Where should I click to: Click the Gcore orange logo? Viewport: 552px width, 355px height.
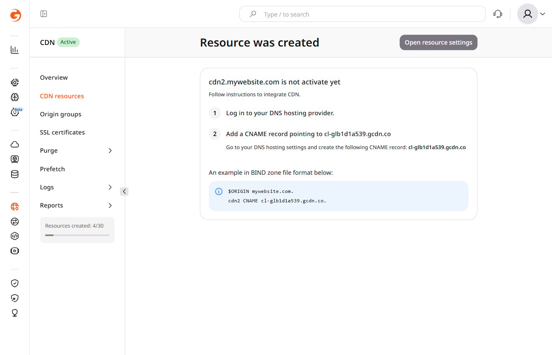(15, 15)
